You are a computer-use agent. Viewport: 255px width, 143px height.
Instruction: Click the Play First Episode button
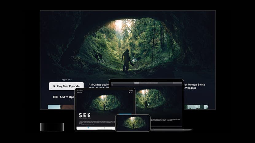point(66,86)
